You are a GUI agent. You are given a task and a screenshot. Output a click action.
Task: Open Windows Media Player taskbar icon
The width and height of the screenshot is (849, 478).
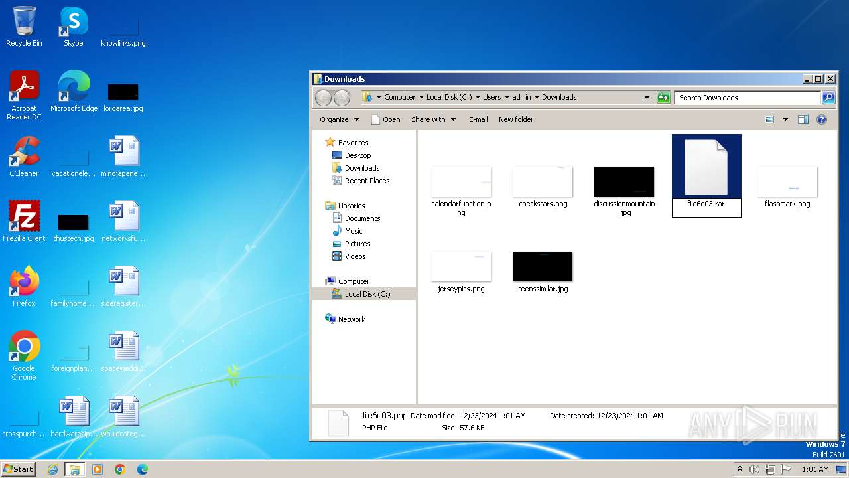(98, 469)
